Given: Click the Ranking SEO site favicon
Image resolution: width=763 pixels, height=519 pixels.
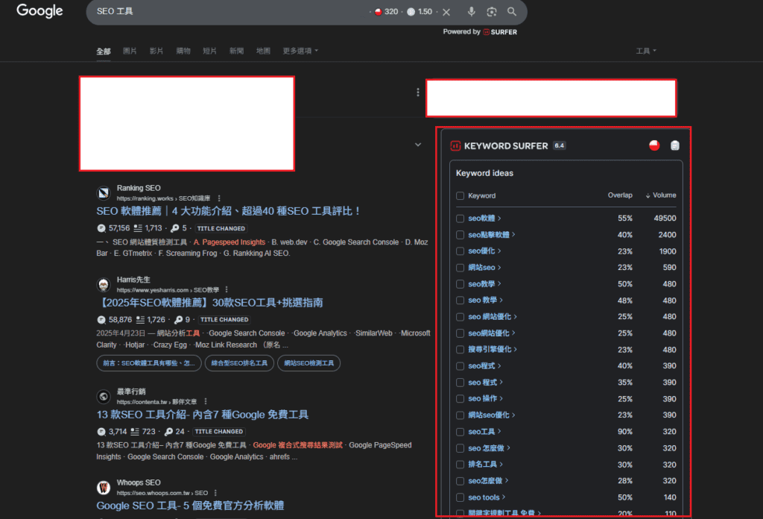Looking at the screenshot, I should point(103,193).
